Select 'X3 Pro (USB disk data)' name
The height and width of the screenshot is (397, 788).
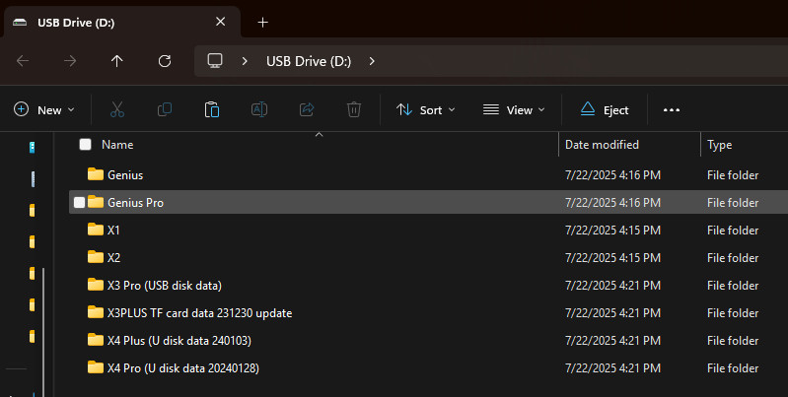165,286
